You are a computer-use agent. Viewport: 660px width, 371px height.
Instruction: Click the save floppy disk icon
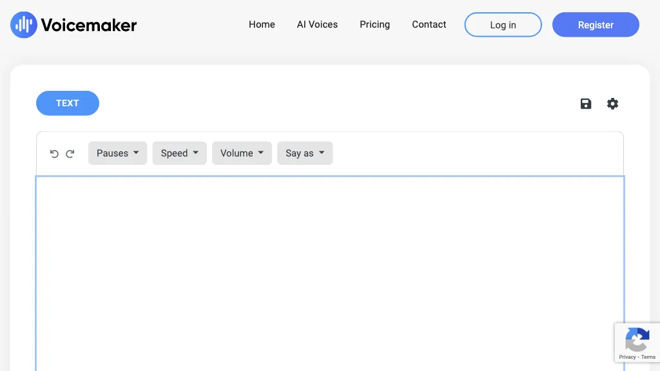point(586,104)
